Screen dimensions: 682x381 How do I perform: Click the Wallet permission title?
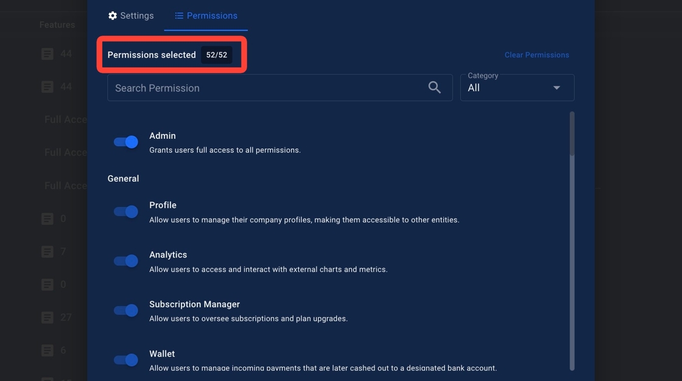pos(162,354)
